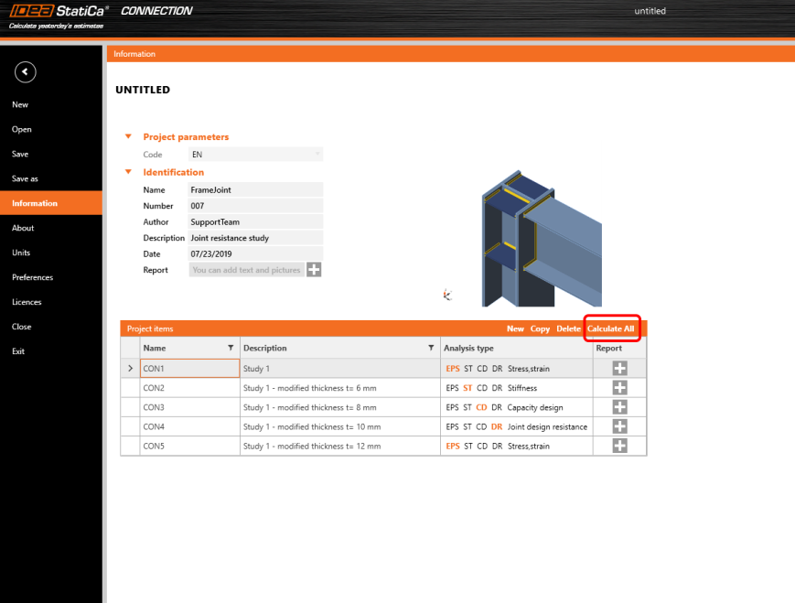Add report for CON4 plus icon

coord(619,426)
